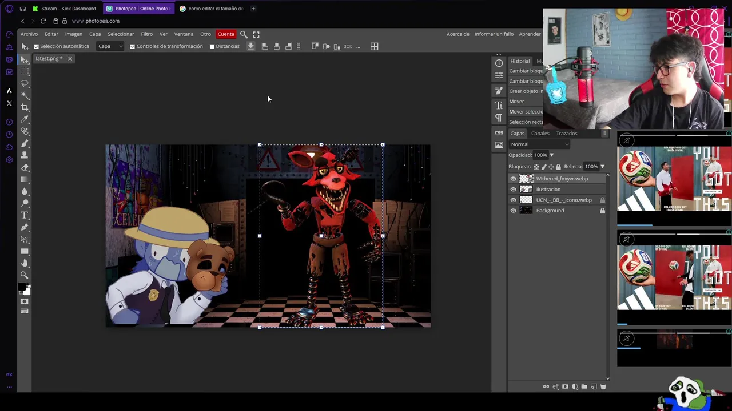Select the Mover history entry
Screen dimensions: 732x411
516,102
